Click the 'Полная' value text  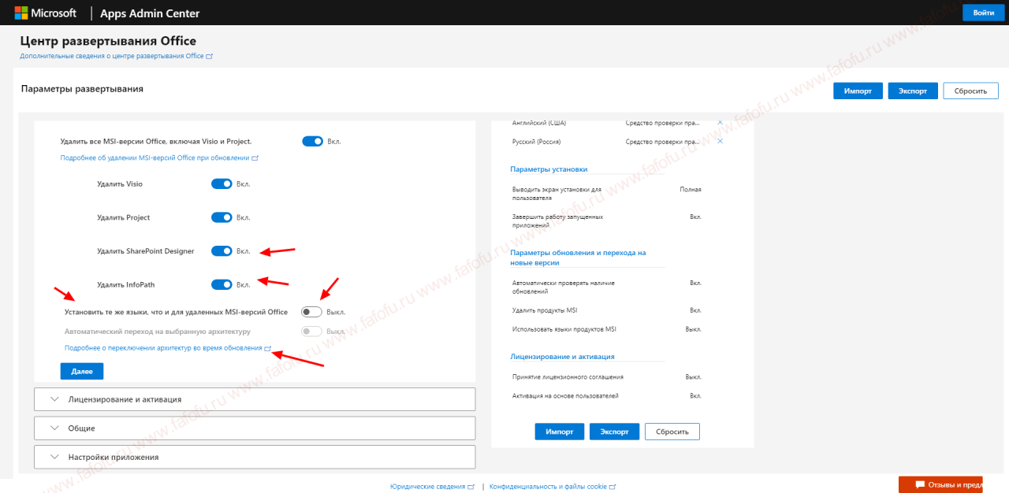[691, 190]
